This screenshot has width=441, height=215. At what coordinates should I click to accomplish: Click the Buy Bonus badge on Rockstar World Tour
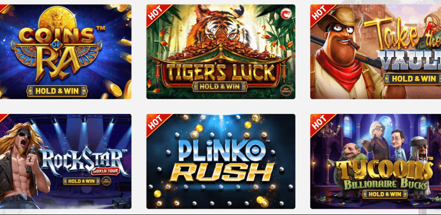[x=106, y=181]
